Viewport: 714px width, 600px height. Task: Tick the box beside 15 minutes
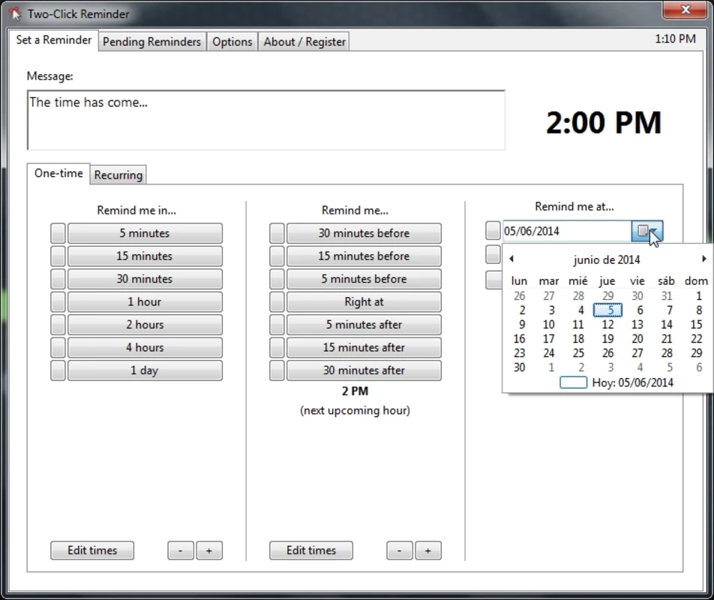[x=58, y=256]
